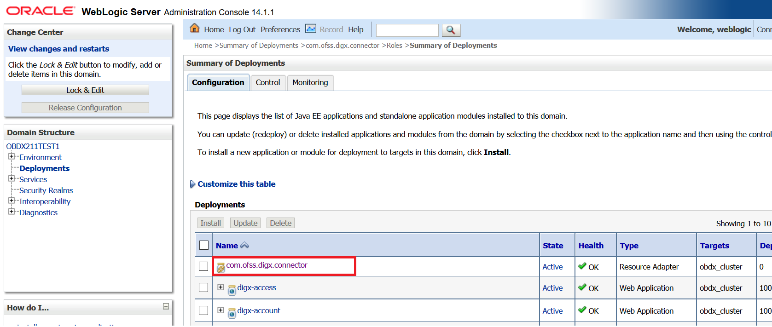Click Log Out in the toolbar
The width and height of the screenshot is (772, 327).
242,29
